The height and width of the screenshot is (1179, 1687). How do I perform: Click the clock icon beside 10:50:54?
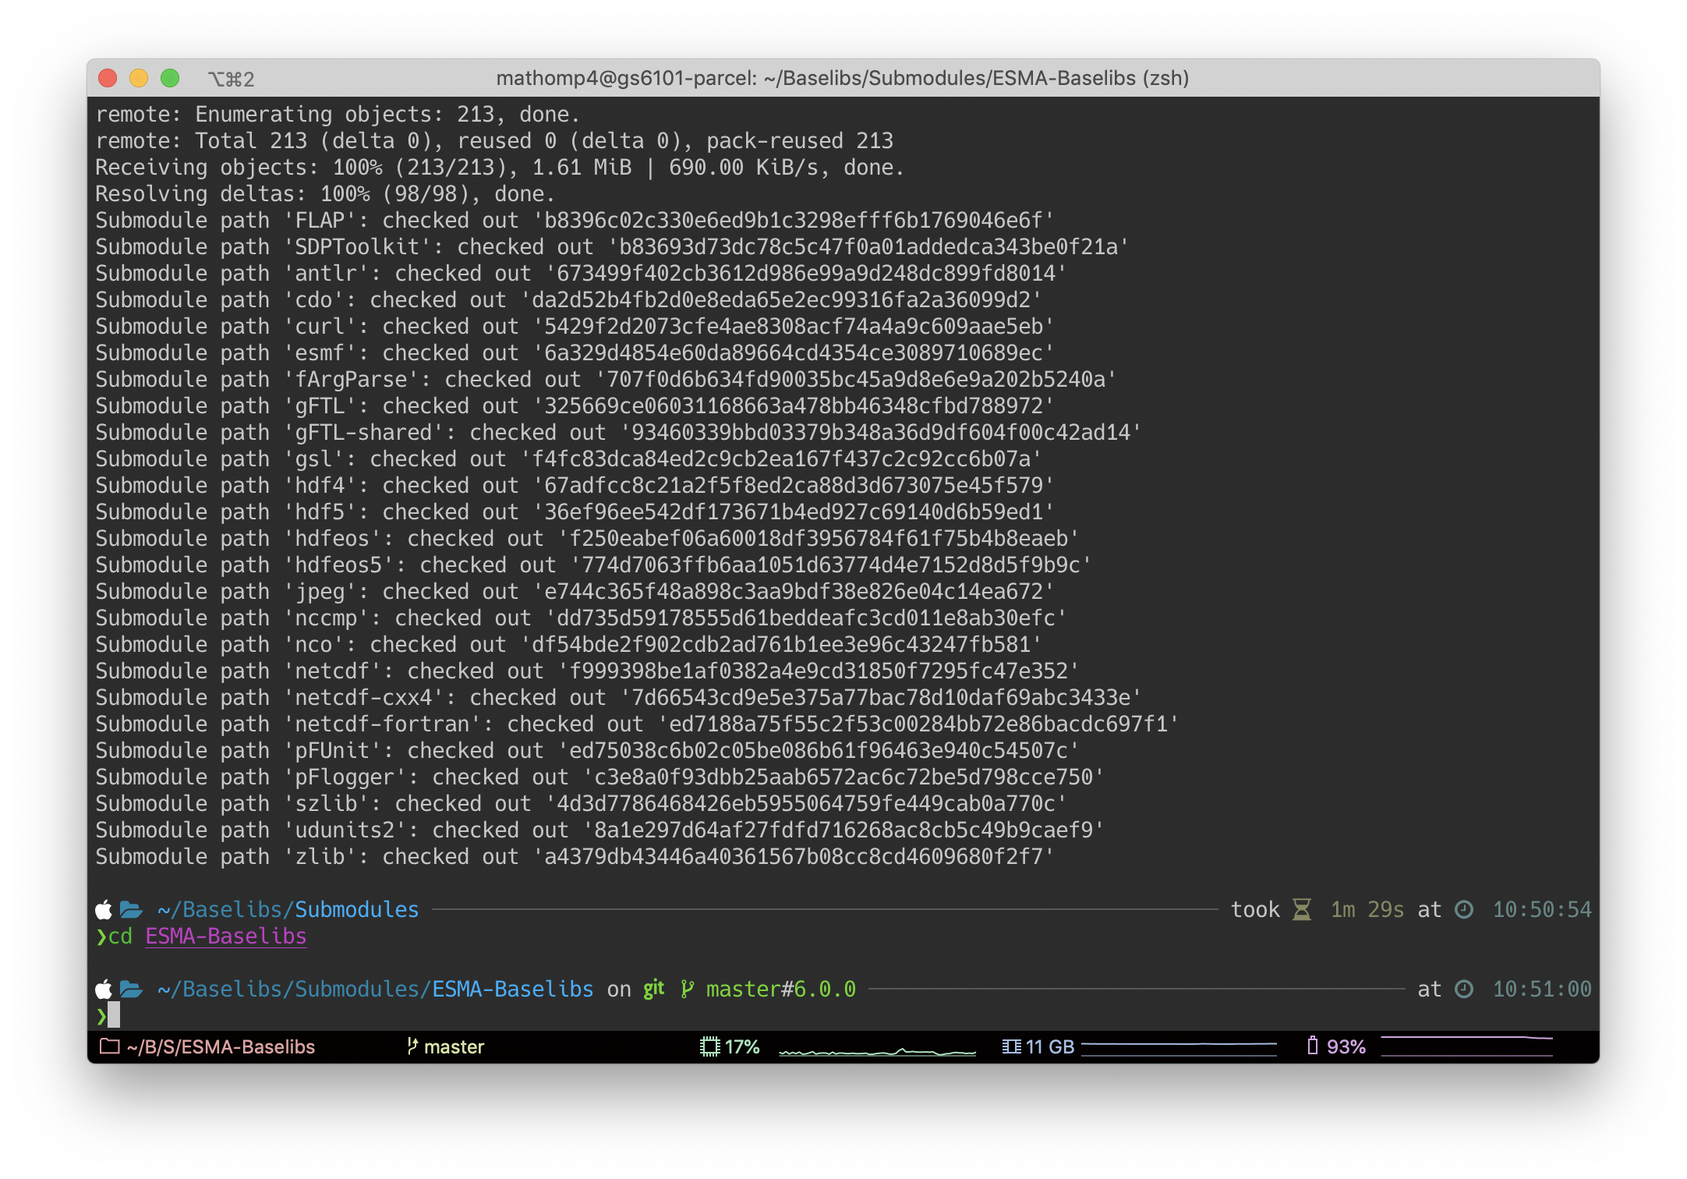click(1464, 910)
